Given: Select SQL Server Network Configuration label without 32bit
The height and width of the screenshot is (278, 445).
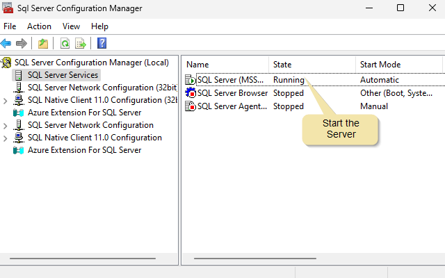Looking at the screenshot, I should [x=90, y=125].
